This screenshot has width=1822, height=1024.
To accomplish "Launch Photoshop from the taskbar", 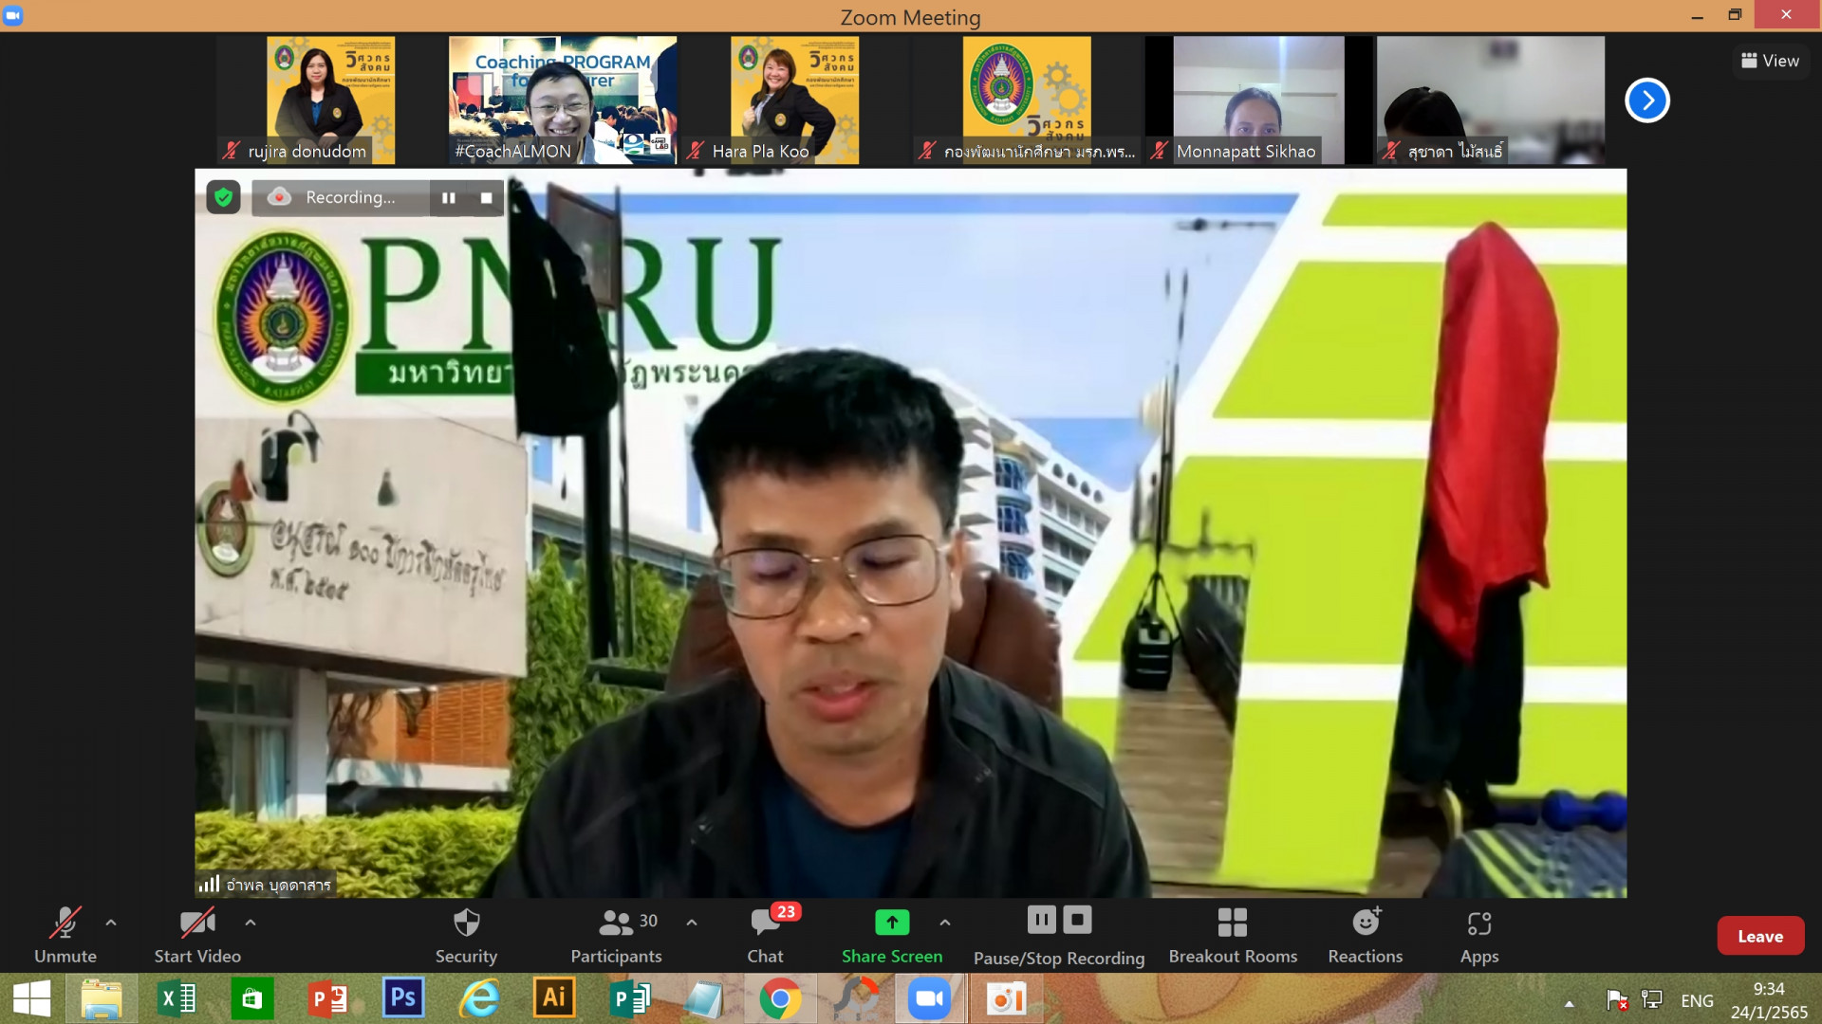I will coord(403,998).
